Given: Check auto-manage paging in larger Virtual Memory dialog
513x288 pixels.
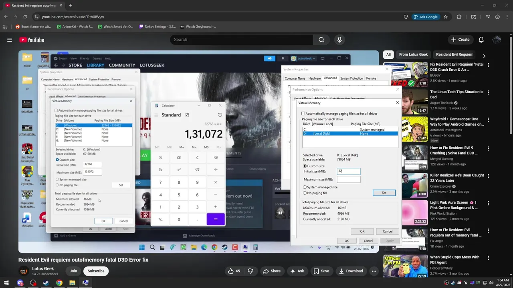Looking at the screenshot, I should pos(303,114).
